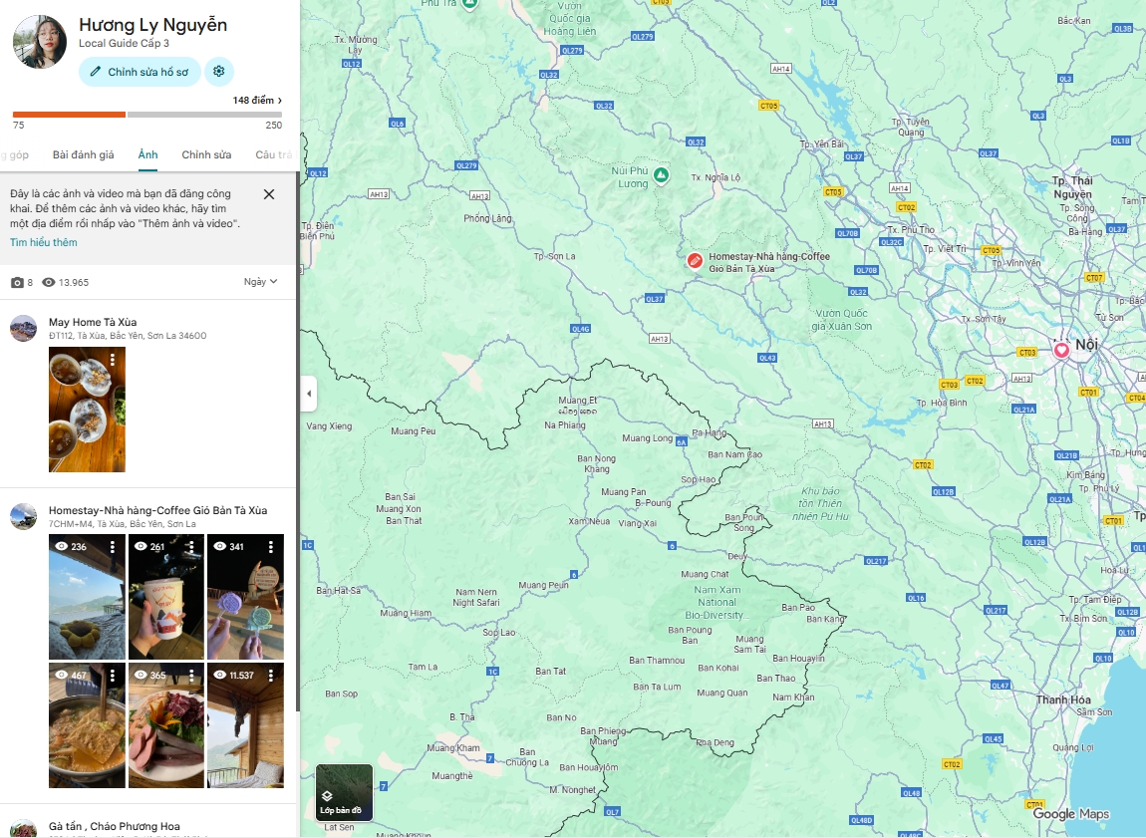Click Xam Neua town label
Screen dimensions: 1146x838
tap(589, 522)
